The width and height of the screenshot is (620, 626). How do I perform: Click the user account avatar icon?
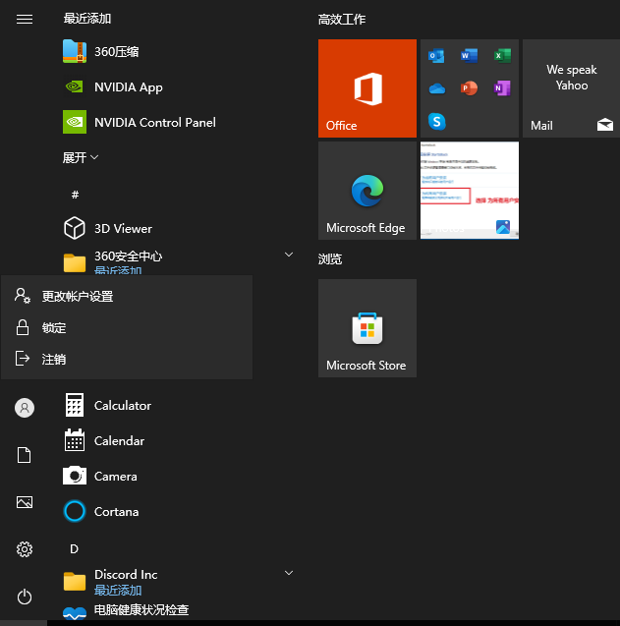(x=25, y=408)
